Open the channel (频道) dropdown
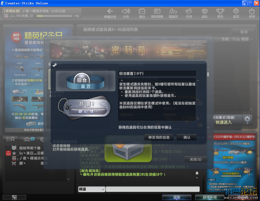The image size is (260, 201). 91,189
